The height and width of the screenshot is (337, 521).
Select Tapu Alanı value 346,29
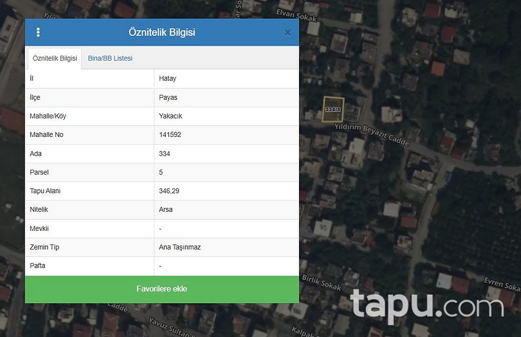click(169, 191)
